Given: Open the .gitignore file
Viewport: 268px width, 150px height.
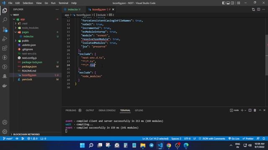Looking at the screenshot, I should click(x=36, y=49).
